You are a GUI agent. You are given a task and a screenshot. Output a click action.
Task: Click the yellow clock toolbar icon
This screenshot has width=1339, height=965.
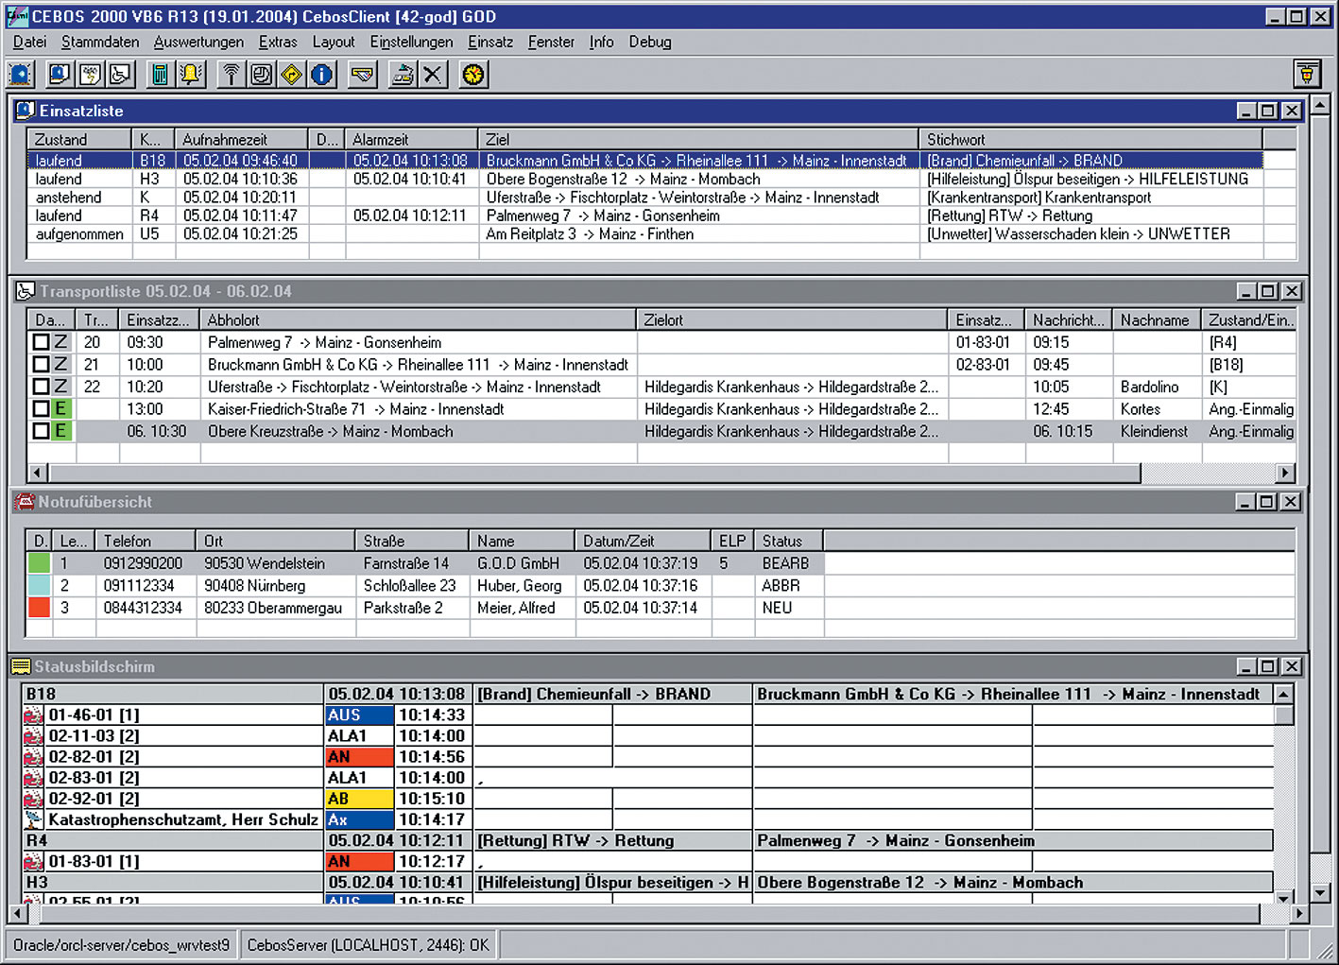473,74
